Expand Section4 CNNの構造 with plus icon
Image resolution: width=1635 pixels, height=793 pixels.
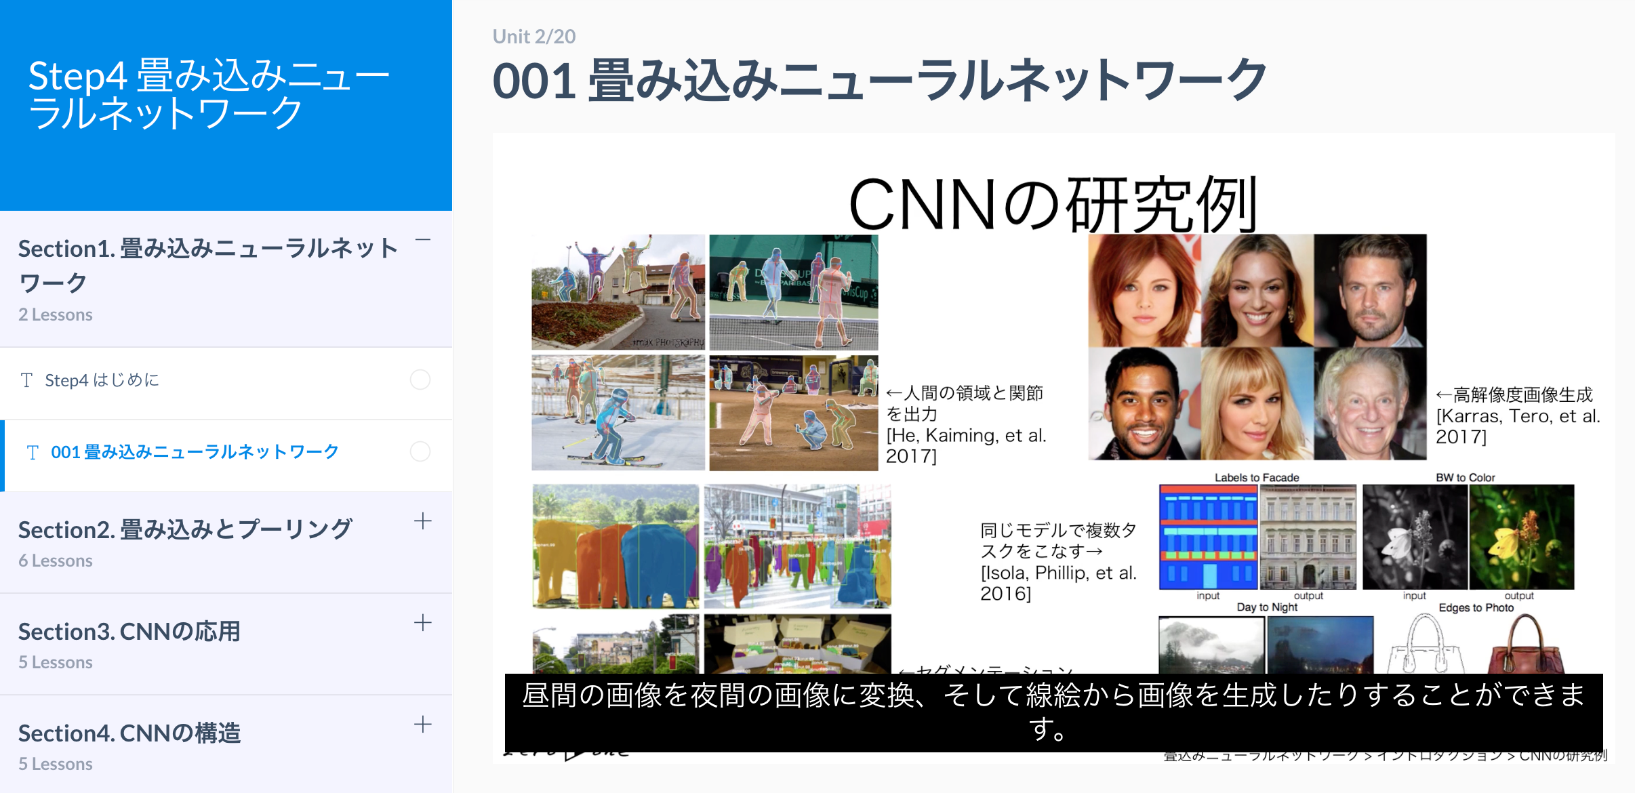click(x=422, y=724)
